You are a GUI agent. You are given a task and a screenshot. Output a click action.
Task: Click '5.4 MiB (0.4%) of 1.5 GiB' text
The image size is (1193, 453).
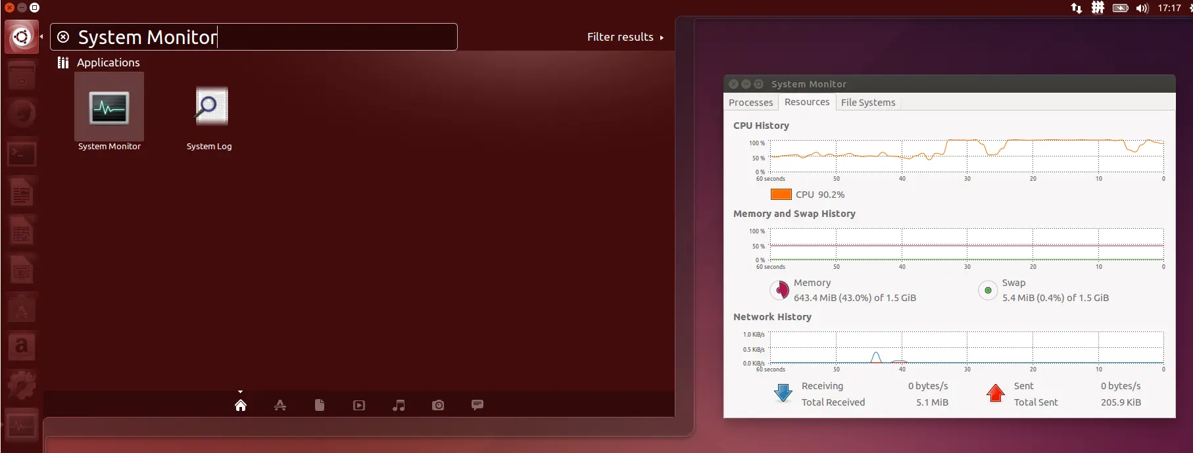1056,298
